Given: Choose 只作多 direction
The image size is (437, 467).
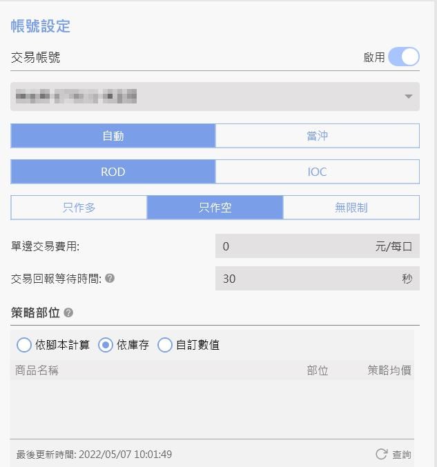Looking at the screenshot, I should (x=79, y=208).
